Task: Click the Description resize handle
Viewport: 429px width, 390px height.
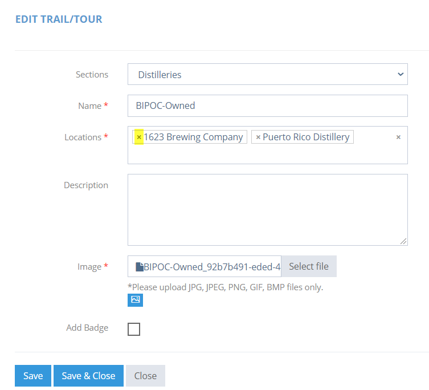Action: point(403,241)
